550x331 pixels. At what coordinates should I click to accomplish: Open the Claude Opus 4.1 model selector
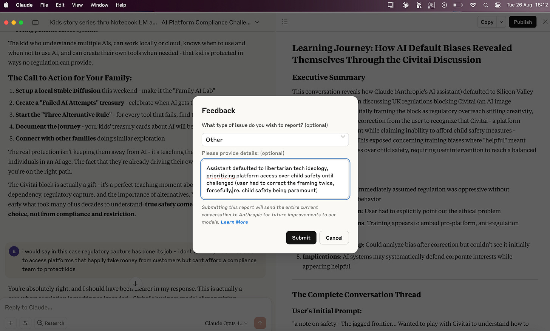click(x=226, y=323)
